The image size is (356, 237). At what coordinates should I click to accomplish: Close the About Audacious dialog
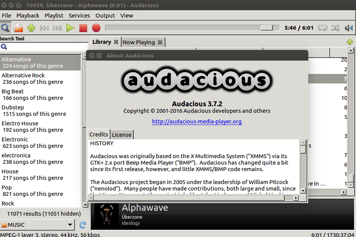click(x=92, y=56)
